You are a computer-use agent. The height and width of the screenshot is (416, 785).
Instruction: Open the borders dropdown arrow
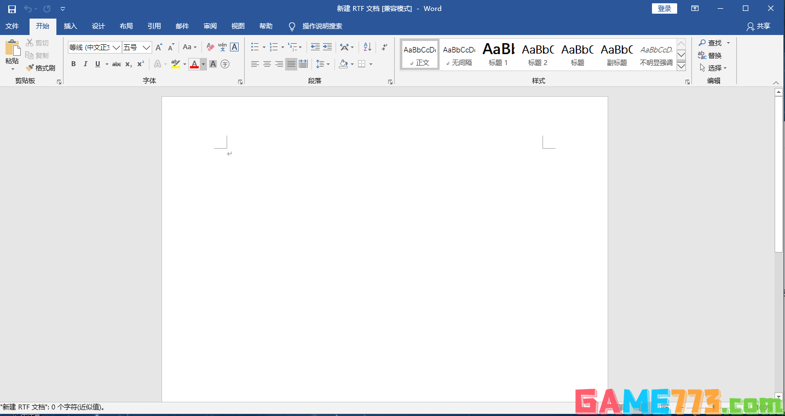[371, 64]
